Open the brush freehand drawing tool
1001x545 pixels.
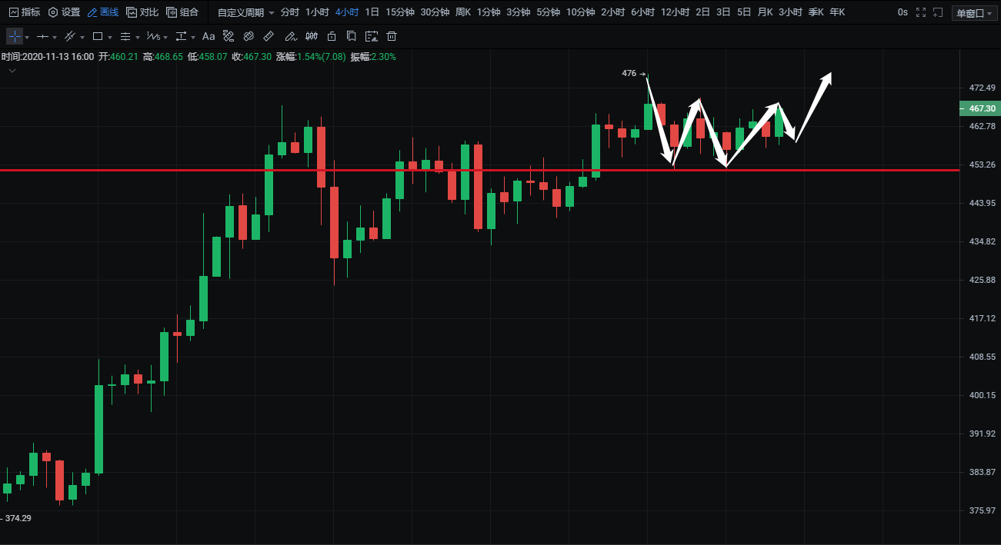click(x=290, y=36)
